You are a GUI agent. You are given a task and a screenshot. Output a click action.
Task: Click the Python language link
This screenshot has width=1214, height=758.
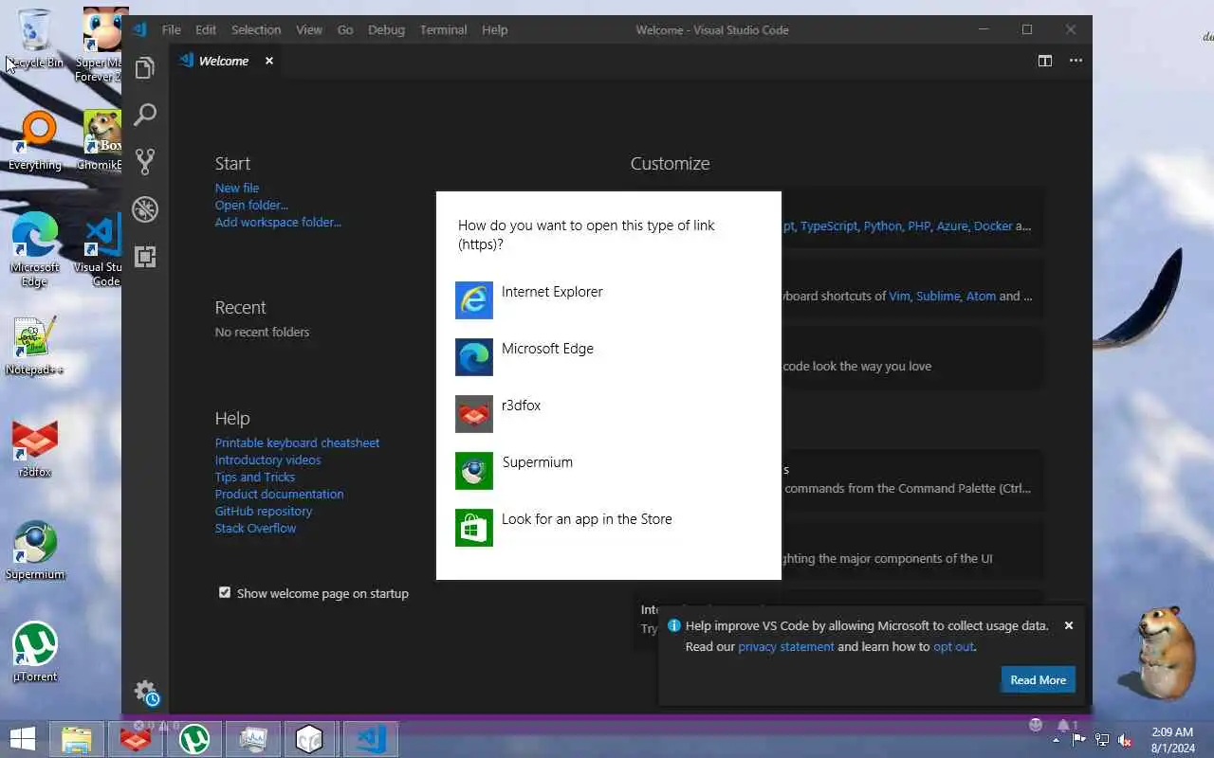(882, 226)
